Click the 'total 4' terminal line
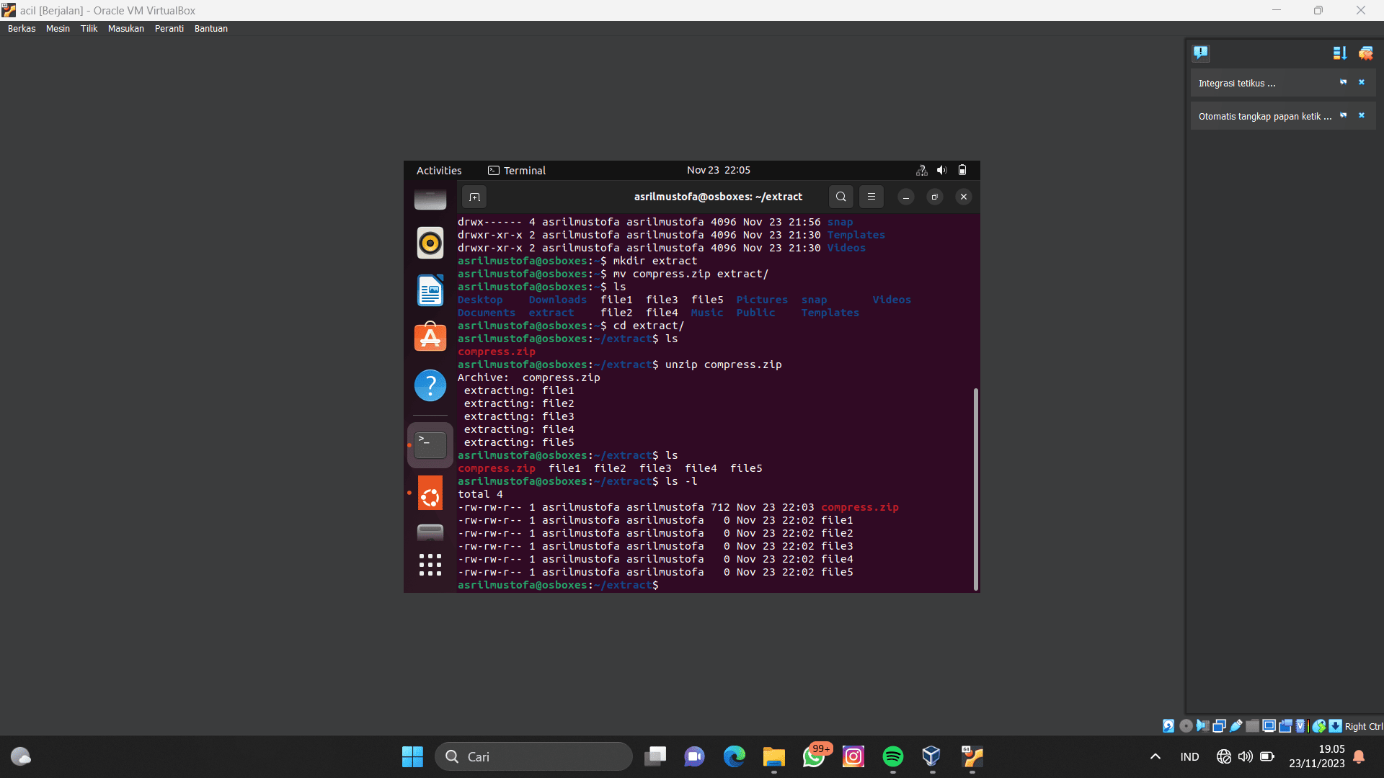Screen dimensions: 1384x778 pyautogui.click(x=480, y=495)
